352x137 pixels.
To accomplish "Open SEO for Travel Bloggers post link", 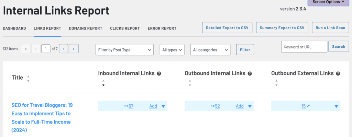I will (42, 118).
